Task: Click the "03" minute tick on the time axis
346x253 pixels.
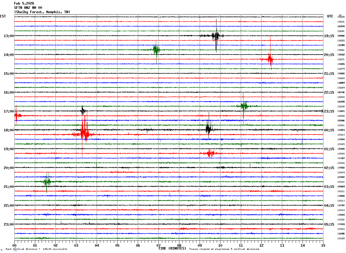Action: [76, 245]
